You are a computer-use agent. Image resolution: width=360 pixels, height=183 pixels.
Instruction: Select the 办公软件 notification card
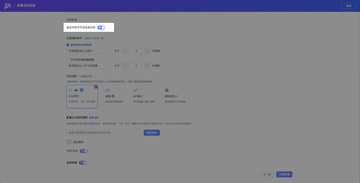click(82, 97)
